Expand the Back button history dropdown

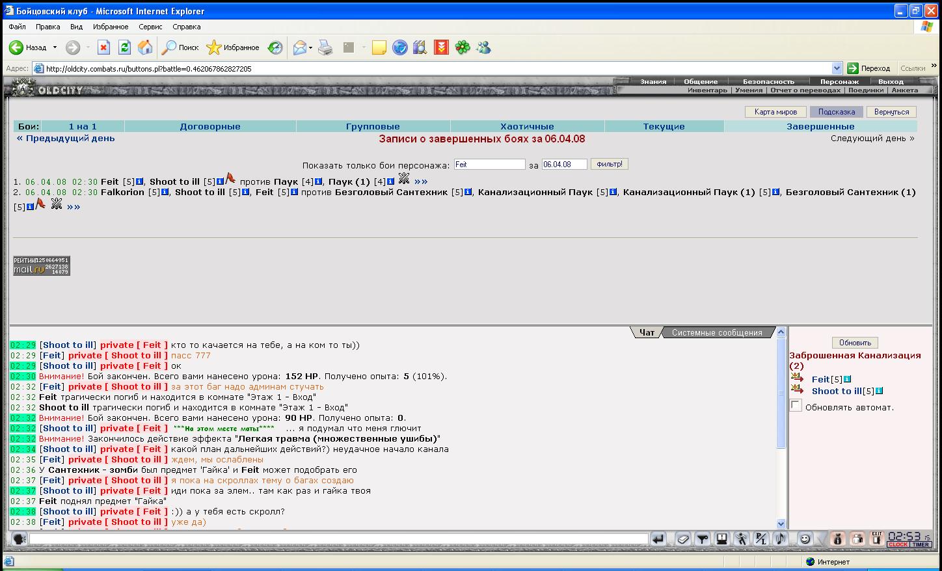pyautogui.click(x=55, y=47)
